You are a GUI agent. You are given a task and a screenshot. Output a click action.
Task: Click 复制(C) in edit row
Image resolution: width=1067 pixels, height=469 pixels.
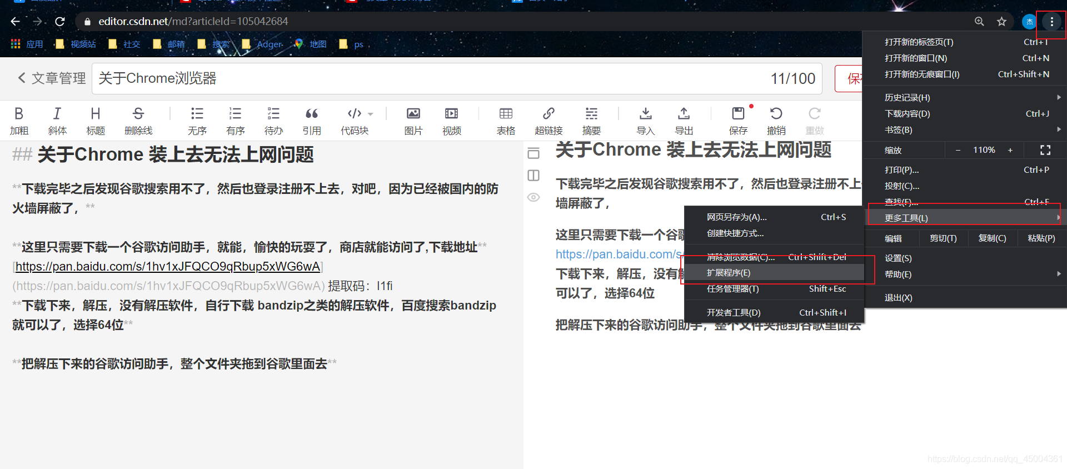pos(992,238)
